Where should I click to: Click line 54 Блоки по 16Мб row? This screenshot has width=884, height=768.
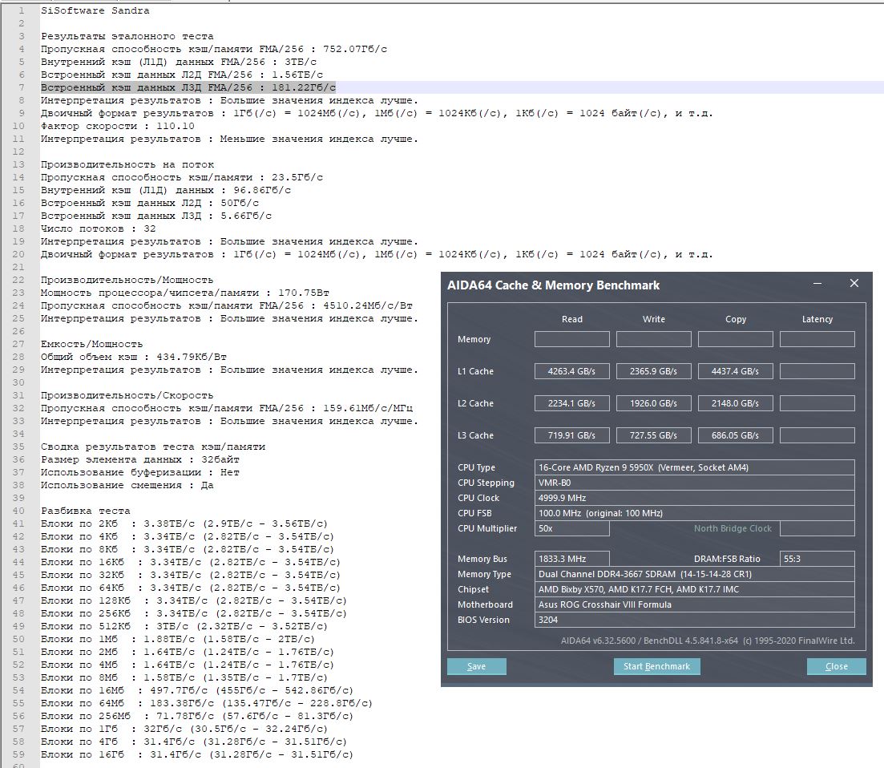197,691
